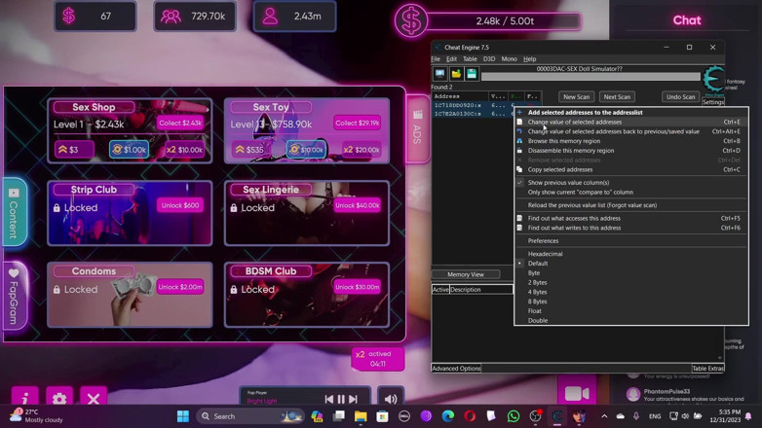Click the open folder icon in Cheat Engine toolbar

(456, 74)
